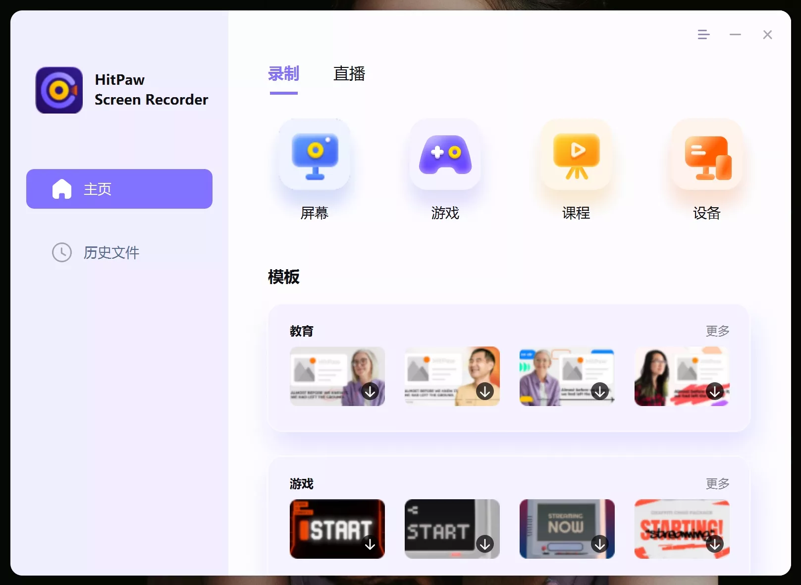Select the 主页 sidebar button

click(x=119, y=188)
